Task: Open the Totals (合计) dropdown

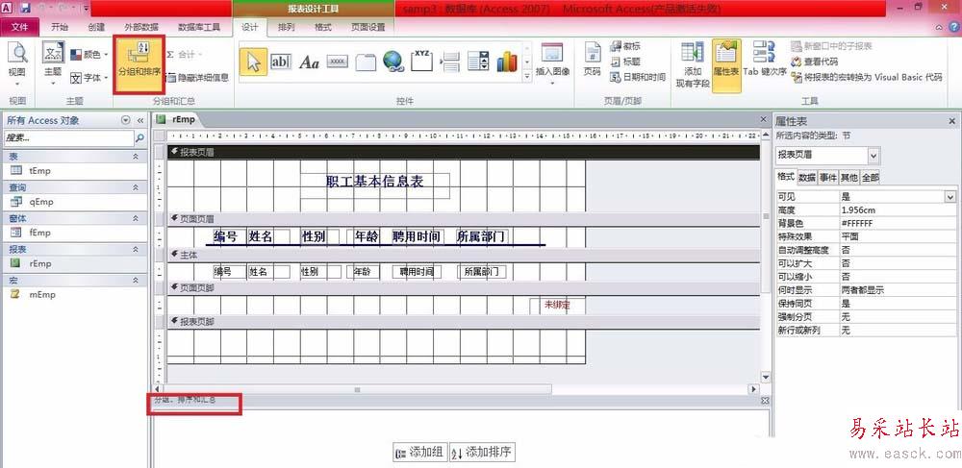Action: (x=186, y=55)
